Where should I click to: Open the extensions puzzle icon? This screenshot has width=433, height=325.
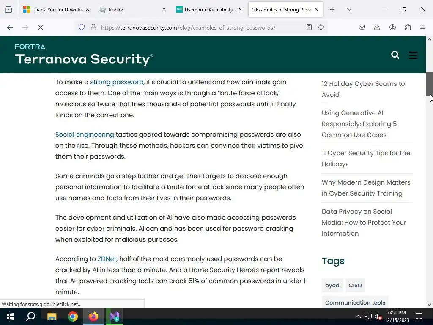408,27
